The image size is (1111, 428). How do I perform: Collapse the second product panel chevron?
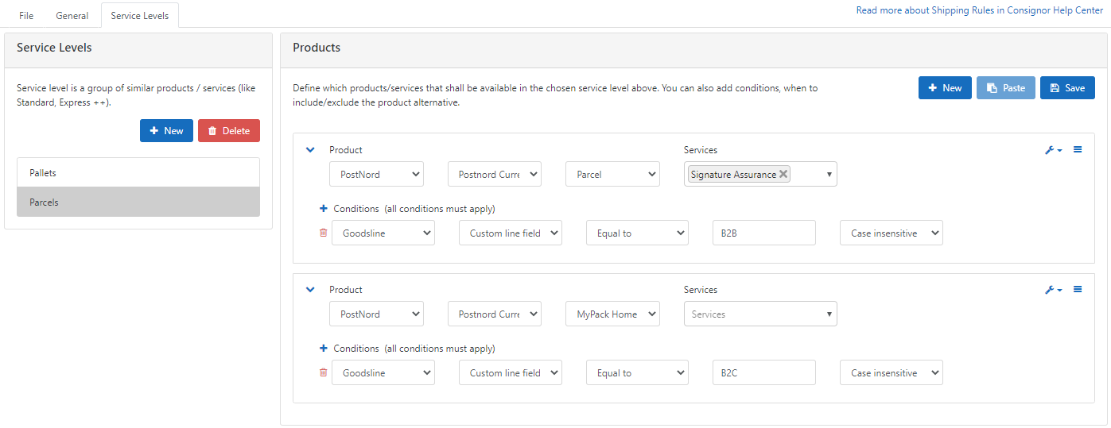310,290
